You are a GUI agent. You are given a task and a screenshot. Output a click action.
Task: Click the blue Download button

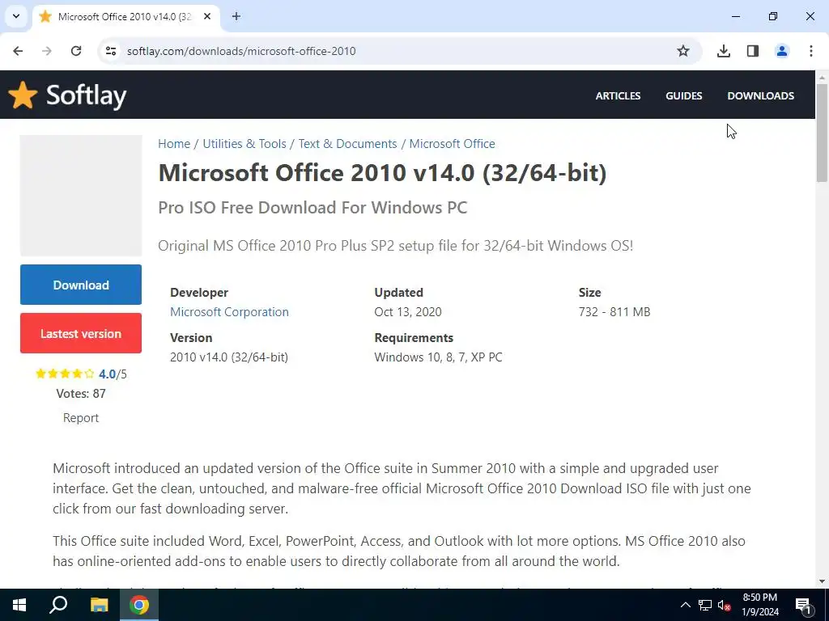coord(81,285)
